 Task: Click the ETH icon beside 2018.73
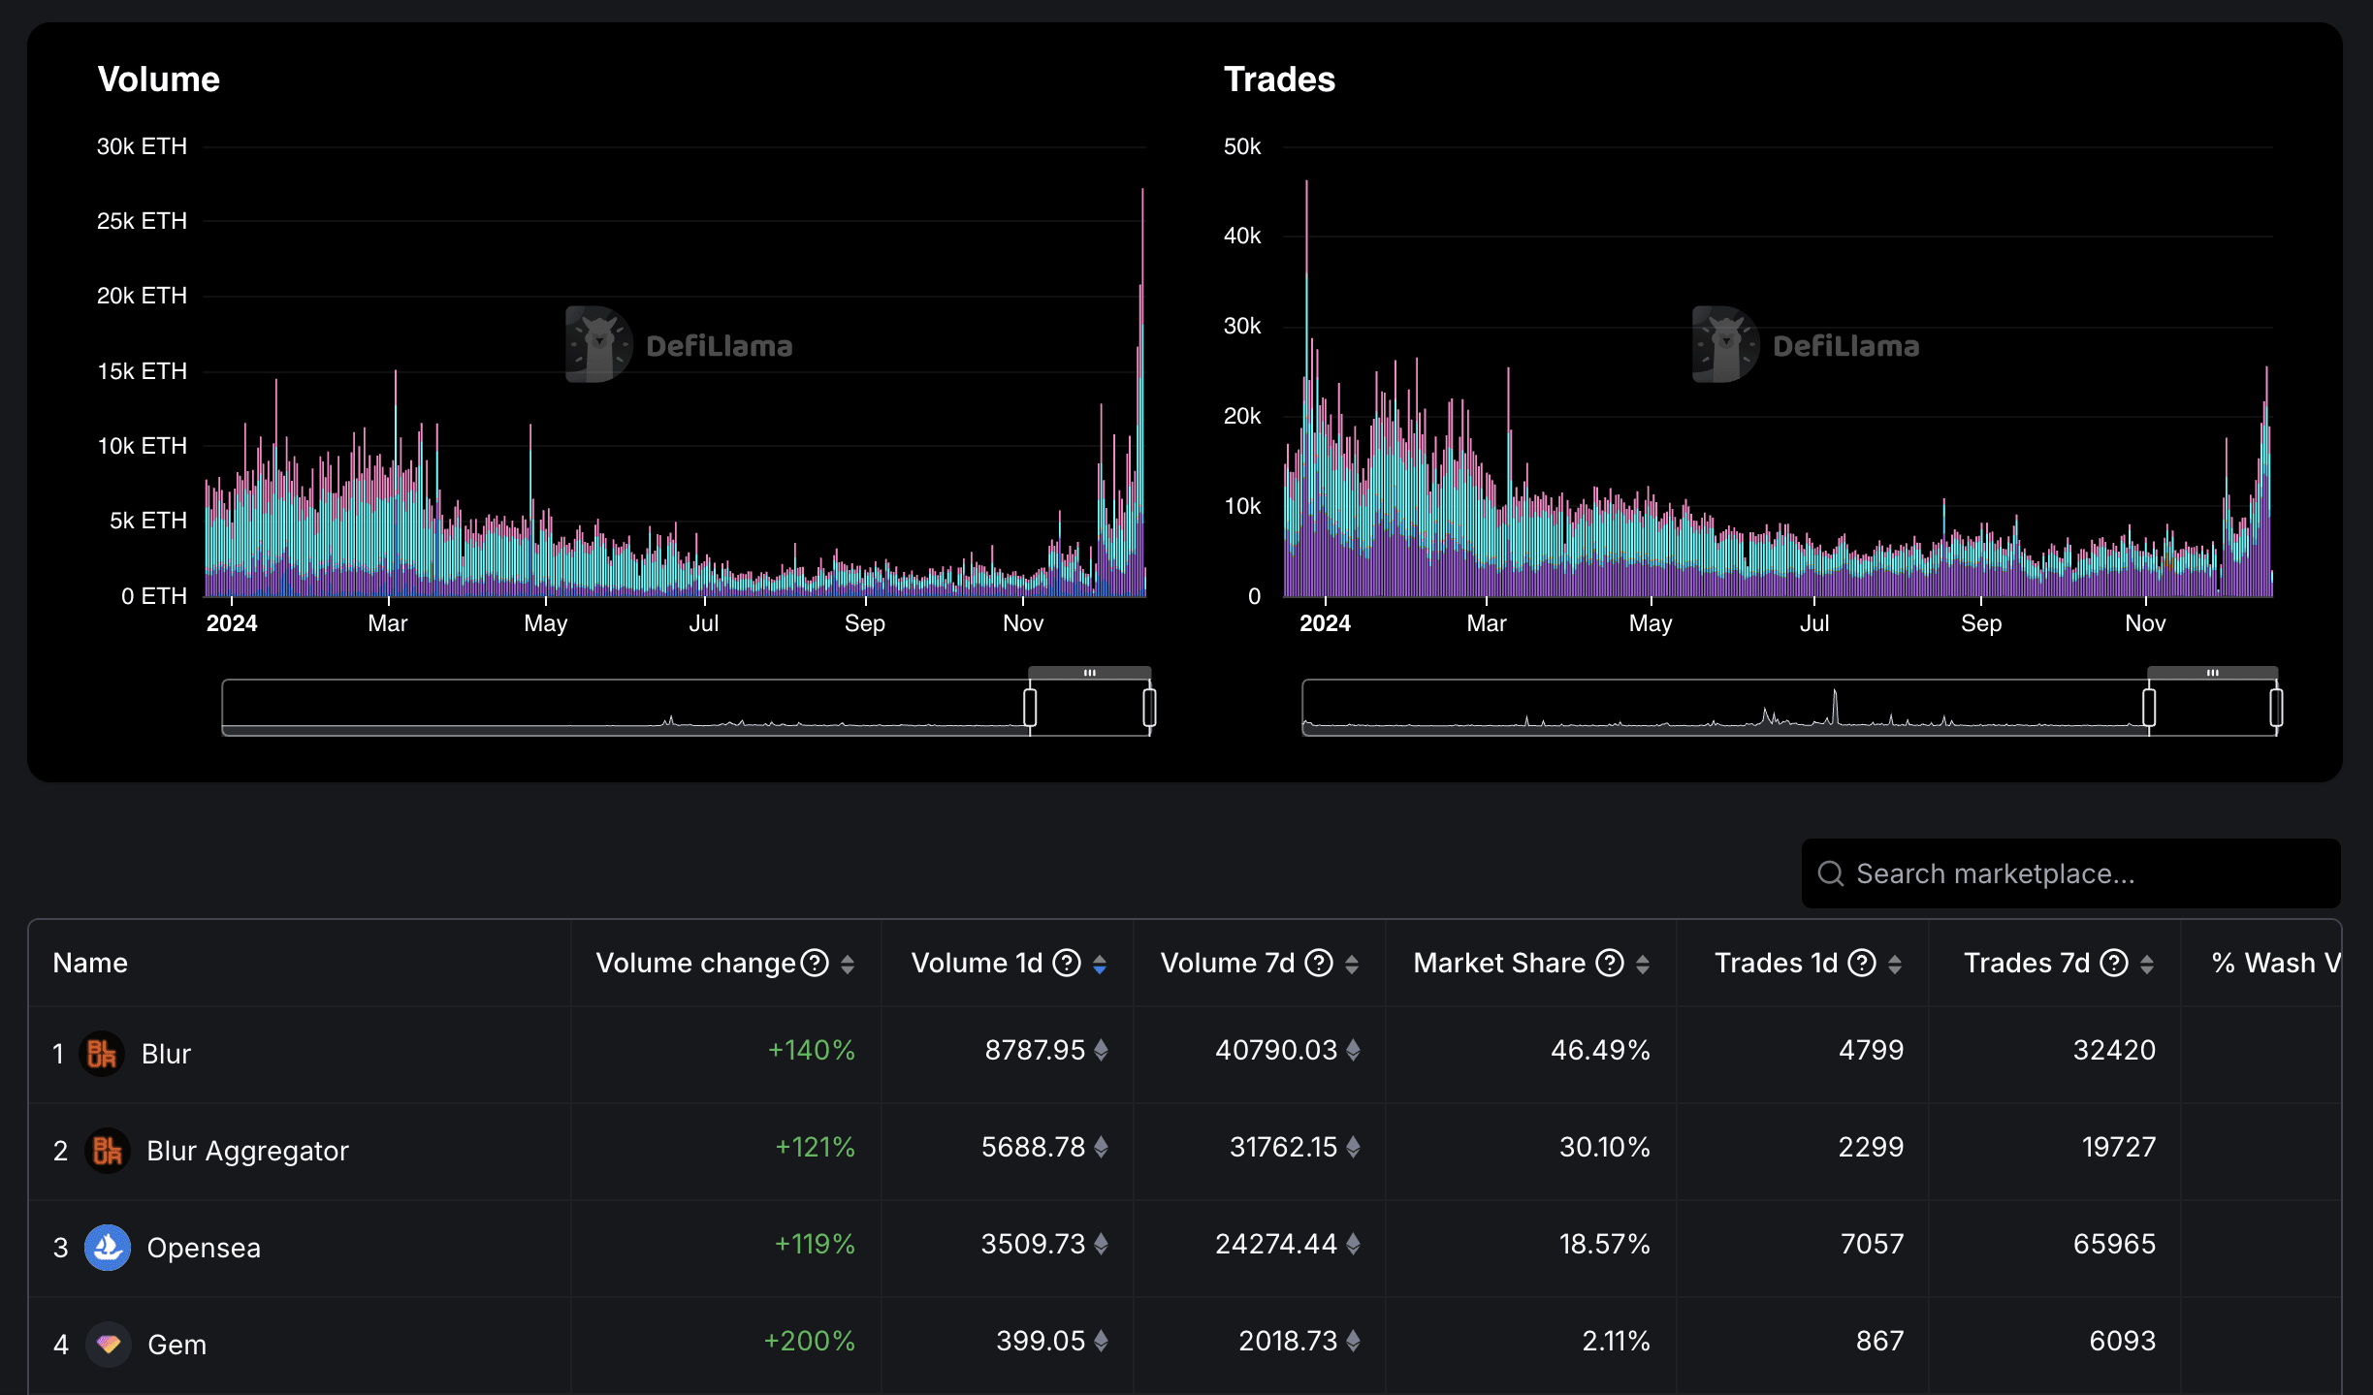pos(1353,1341)
